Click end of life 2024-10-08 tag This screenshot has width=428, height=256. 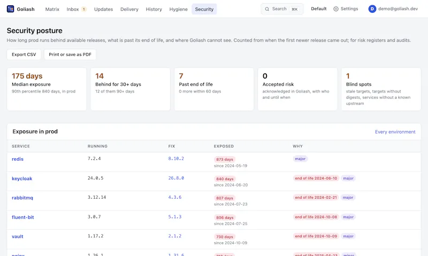point(316,217)
